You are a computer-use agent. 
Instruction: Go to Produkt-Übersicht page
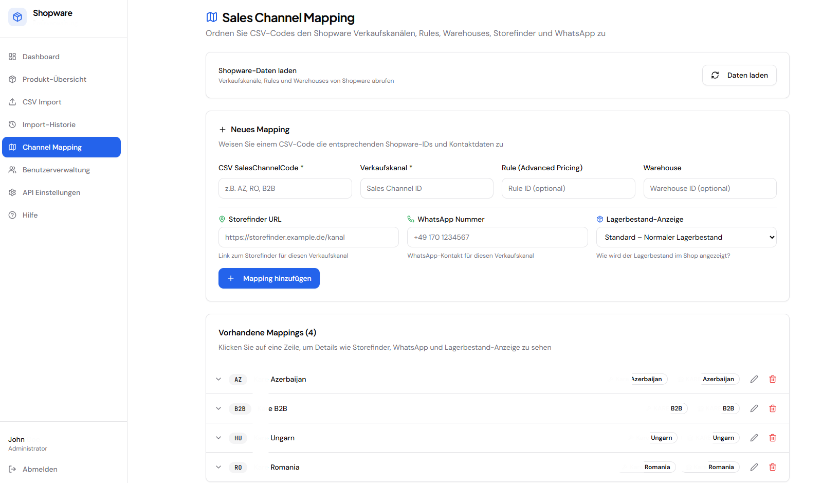click(x=61, y=79)
